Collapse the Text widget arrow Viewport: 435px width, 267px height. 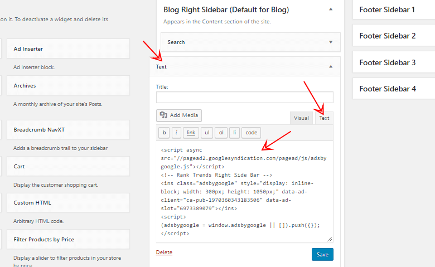[331, 66]
